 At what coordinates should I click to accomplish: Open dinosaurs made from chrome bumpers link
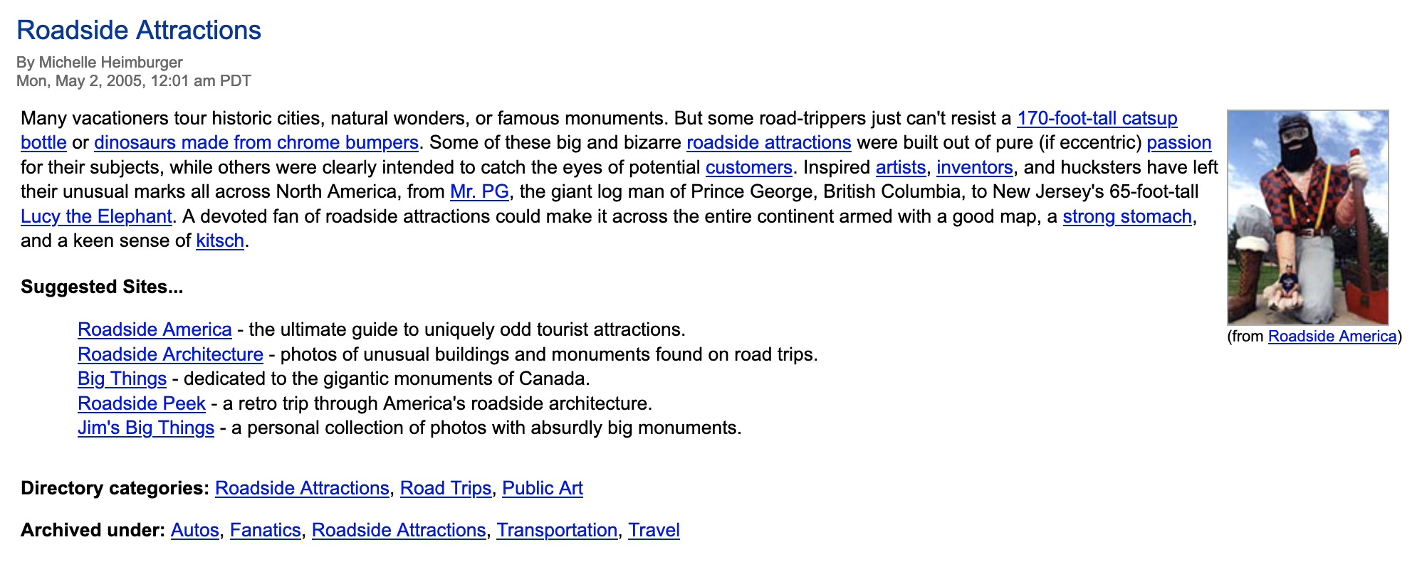pyautogui.click(x=256, y=143)
